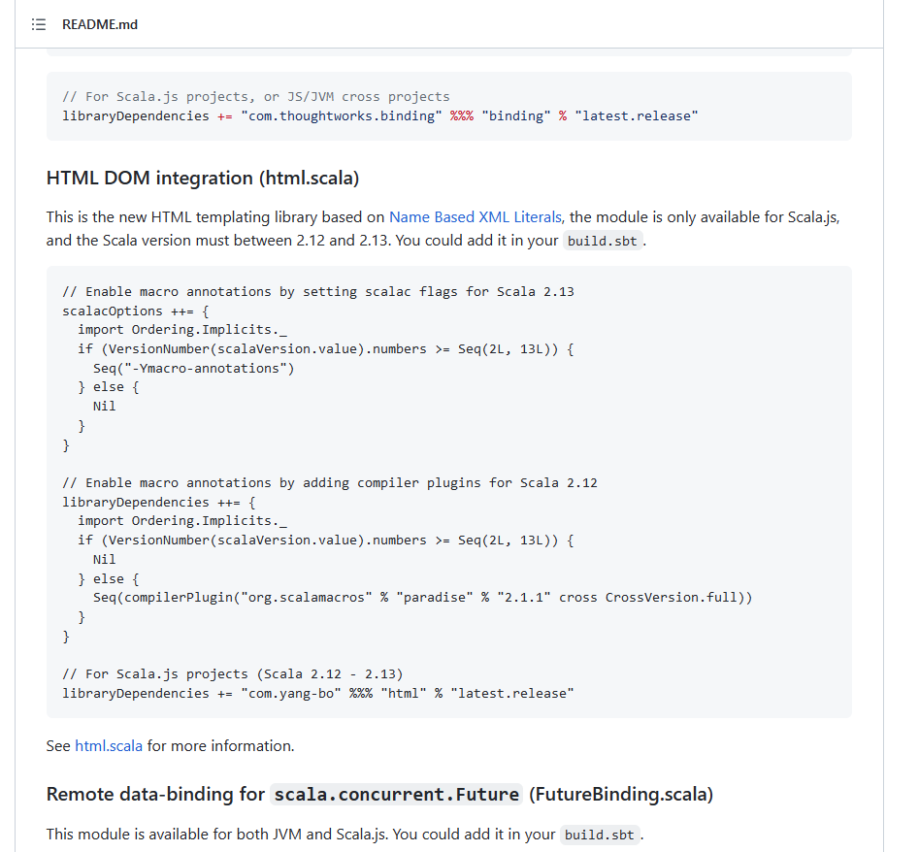The image size is (919, 852).
Task: Click the Seq("-Ymacro-annotations") line
Action: click(193, 369)
